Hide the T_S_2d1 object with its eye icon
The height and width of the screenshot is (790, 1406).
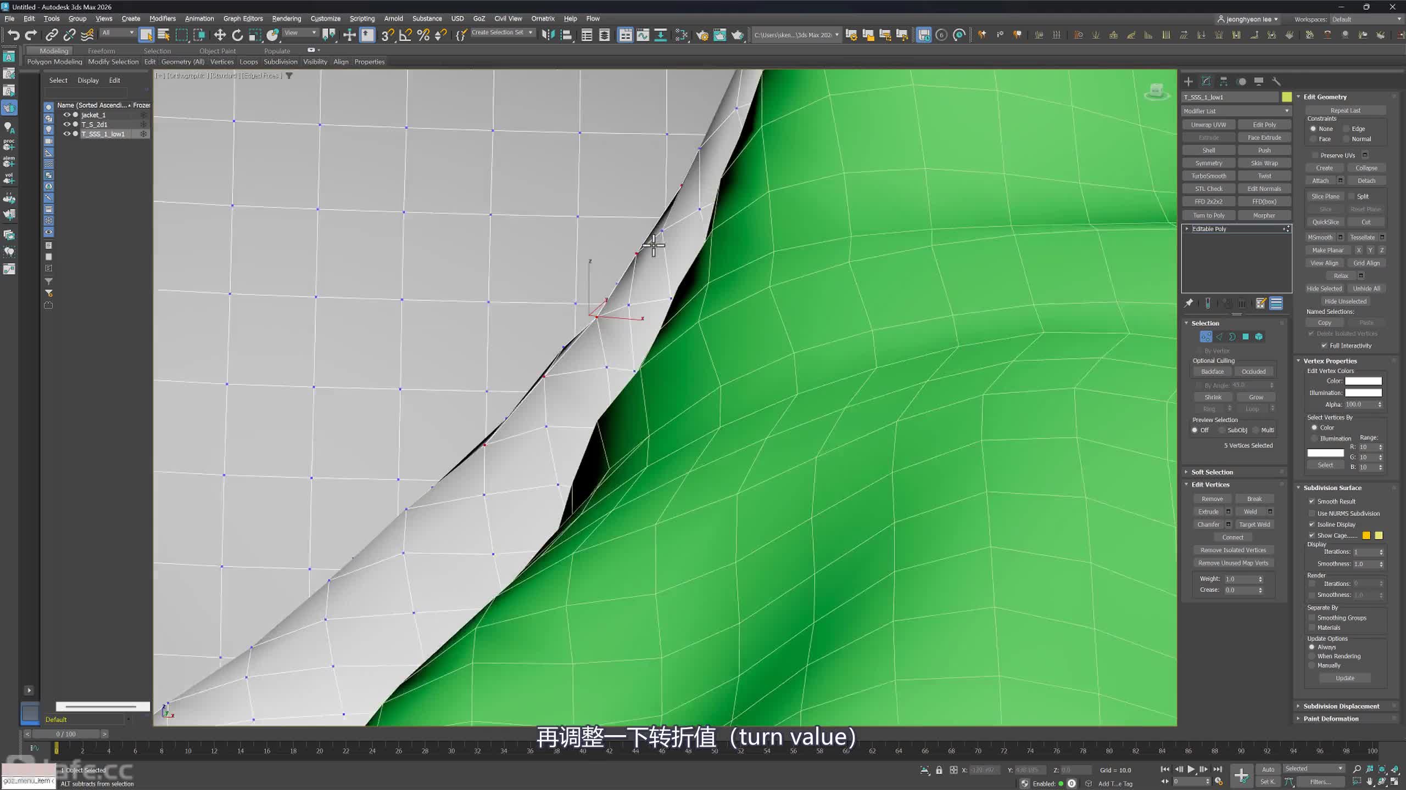(66, 125)
